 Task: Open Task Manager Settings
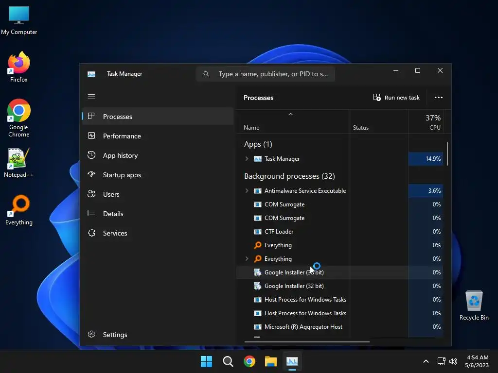click(158, 335)
